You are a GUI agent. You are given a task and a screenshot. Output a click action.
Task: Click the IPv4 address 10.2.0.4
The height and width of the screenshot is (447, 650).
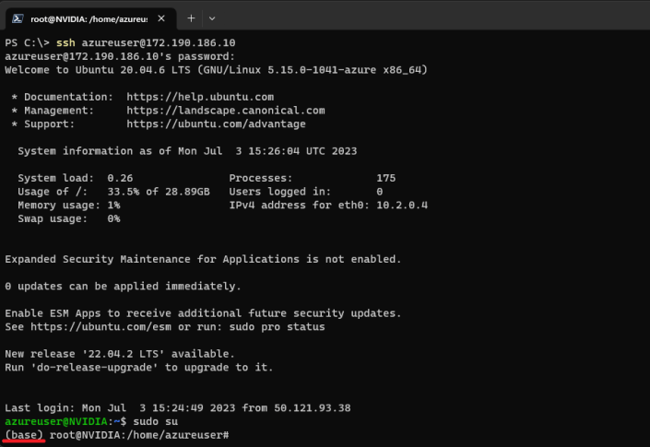click(x=402, y=206)
